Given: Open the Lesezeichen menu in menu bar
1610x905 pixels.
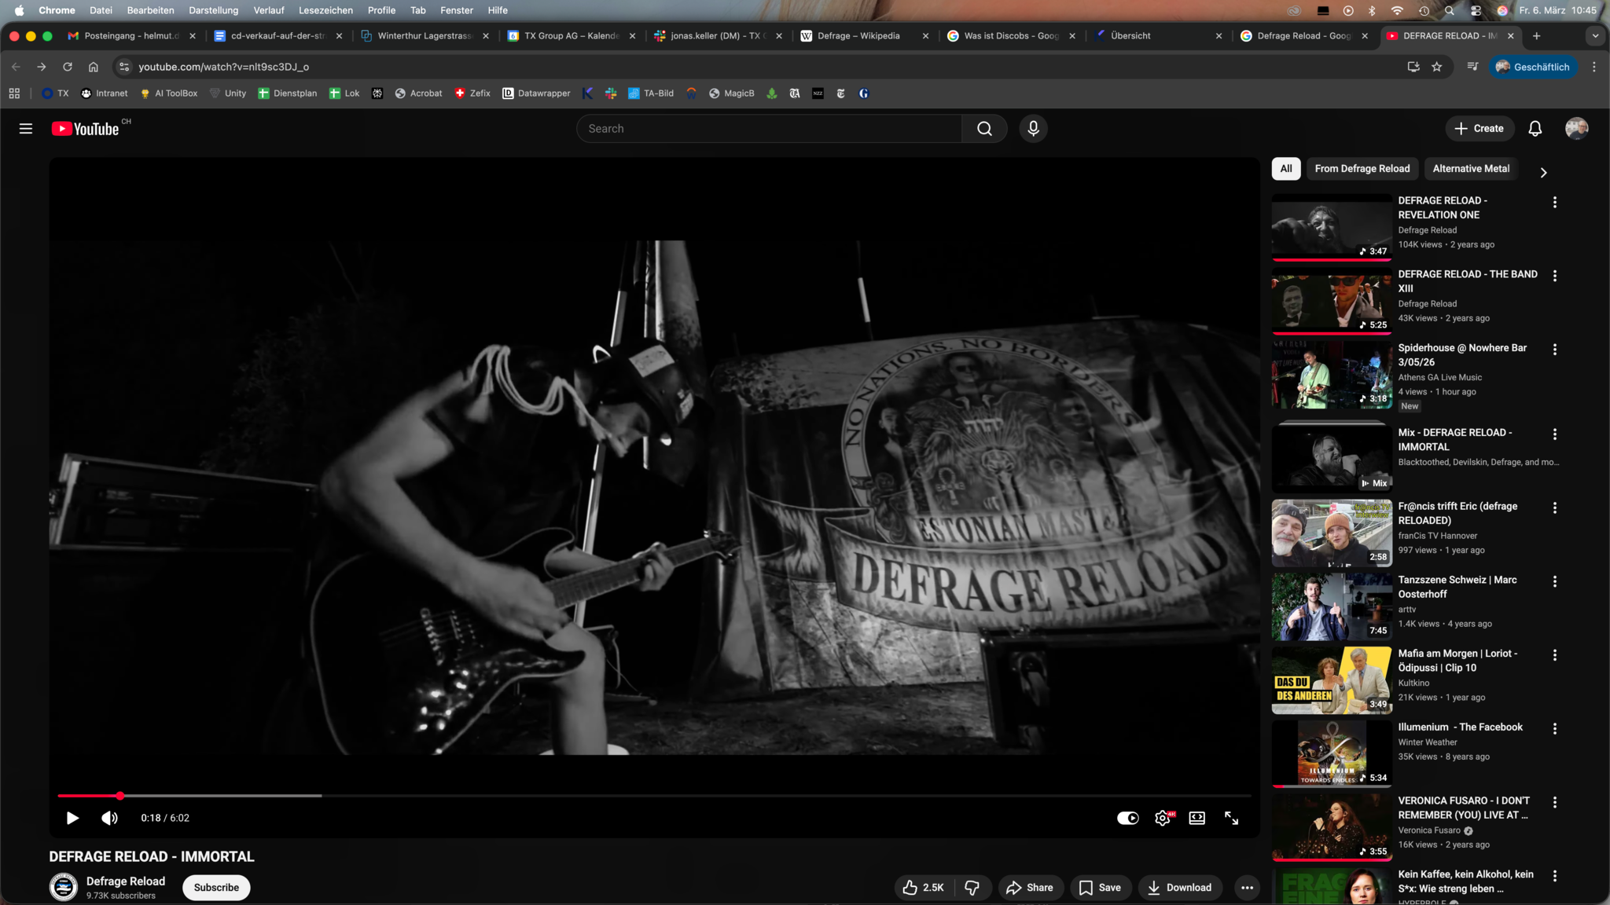Looking at the screenshot, I should pyautogui.click(x=325, y=10).
